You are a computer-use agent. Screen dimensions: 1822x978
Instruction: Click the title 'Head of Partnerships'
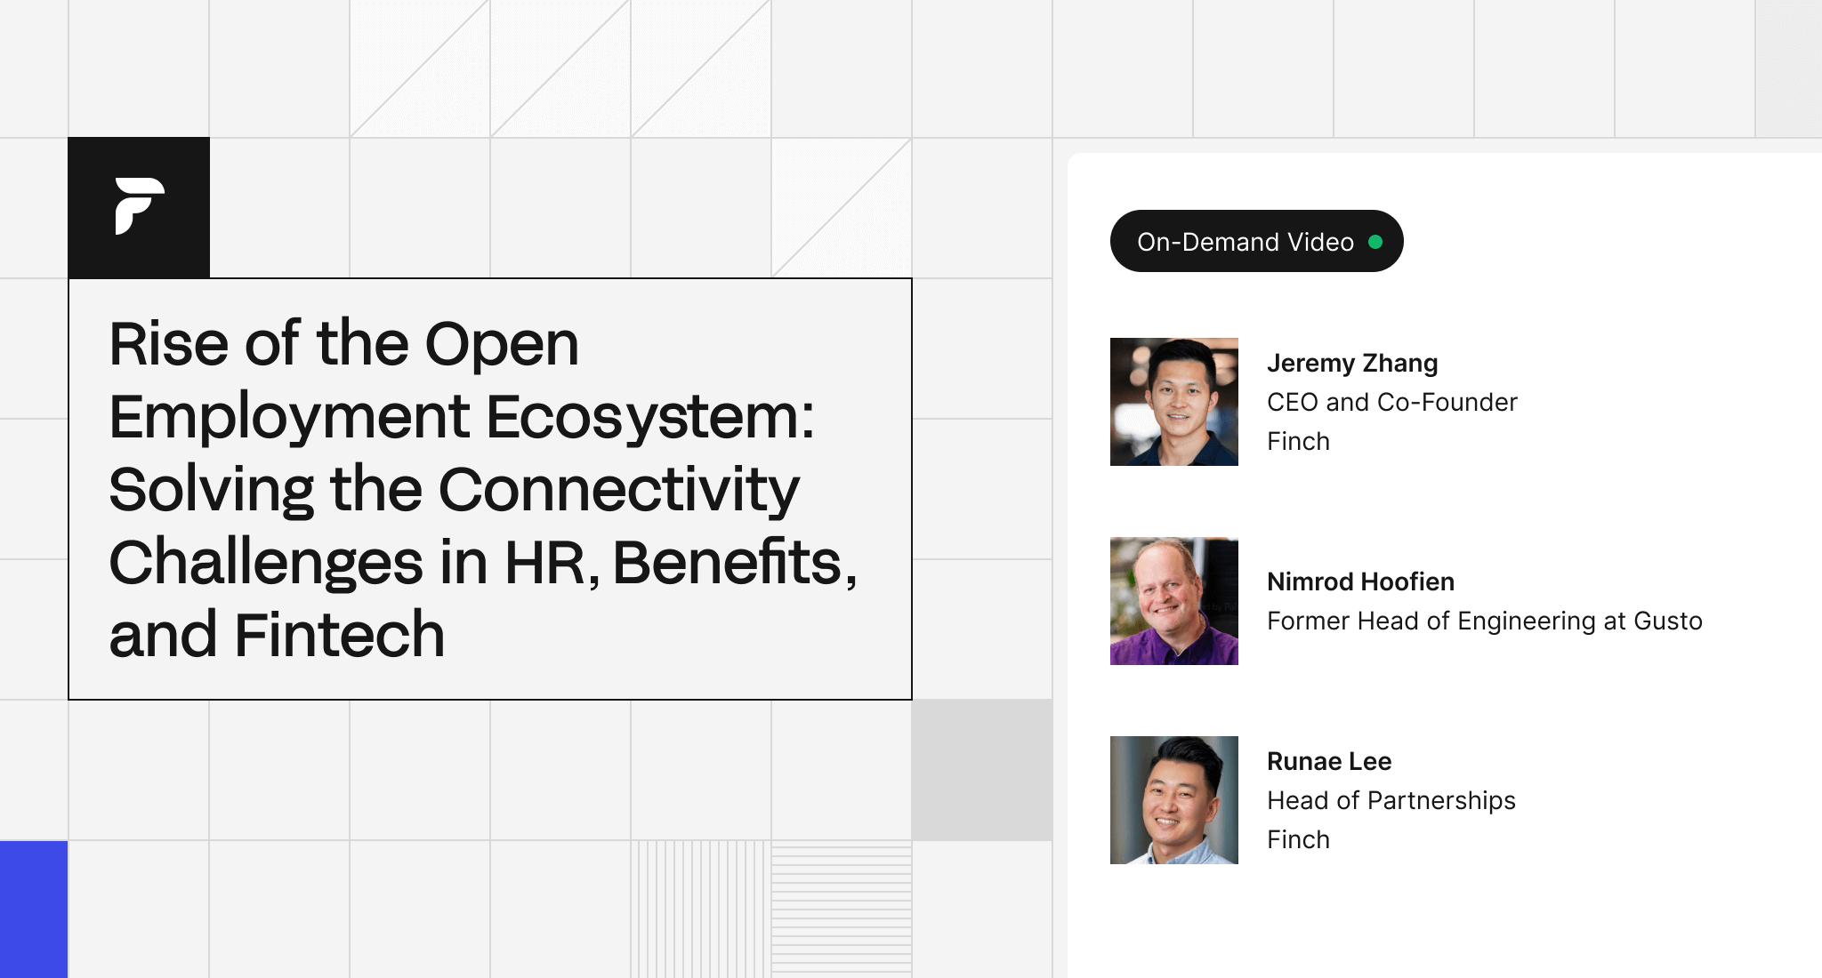(x=1391, y=800)
